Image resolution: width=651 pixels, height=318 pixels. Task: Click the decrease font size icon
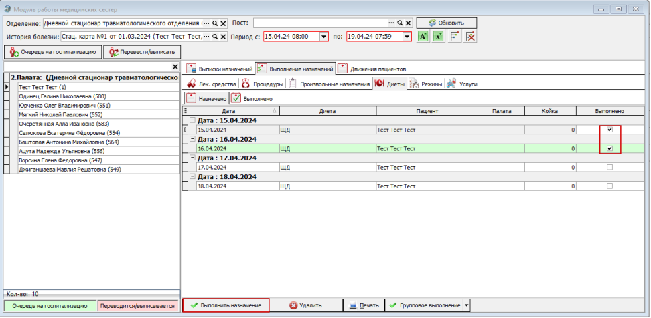tap(439, 37)
